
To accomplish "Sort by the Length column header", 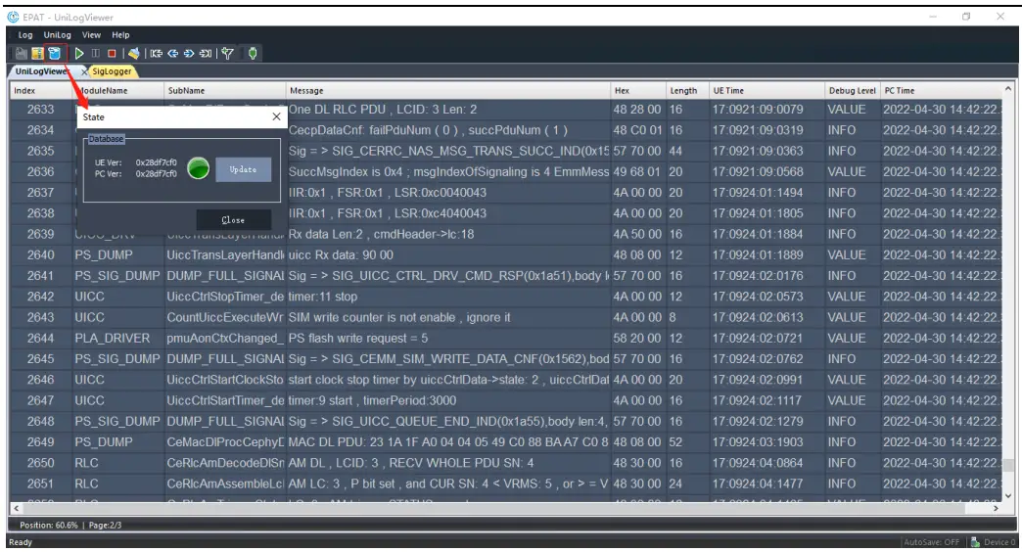I will coord(687,91).
